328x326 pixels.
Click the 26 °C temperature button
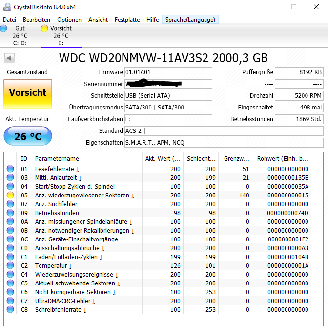point(28,136)
